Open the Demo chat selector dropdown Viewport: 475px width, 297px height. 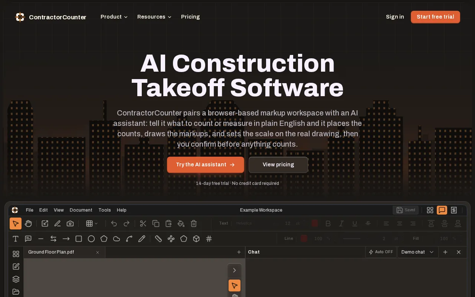[418, 252]
